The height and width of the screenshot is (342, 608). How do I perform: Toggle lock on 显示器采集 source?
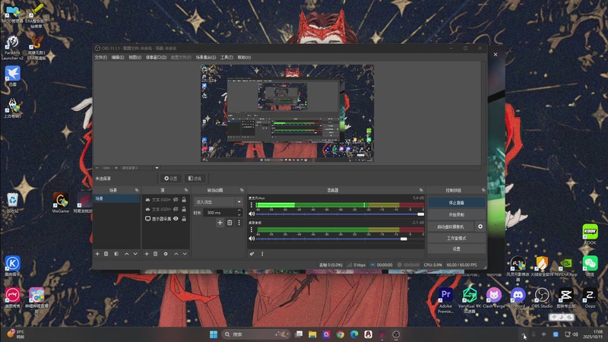click(x=184, y=219)
